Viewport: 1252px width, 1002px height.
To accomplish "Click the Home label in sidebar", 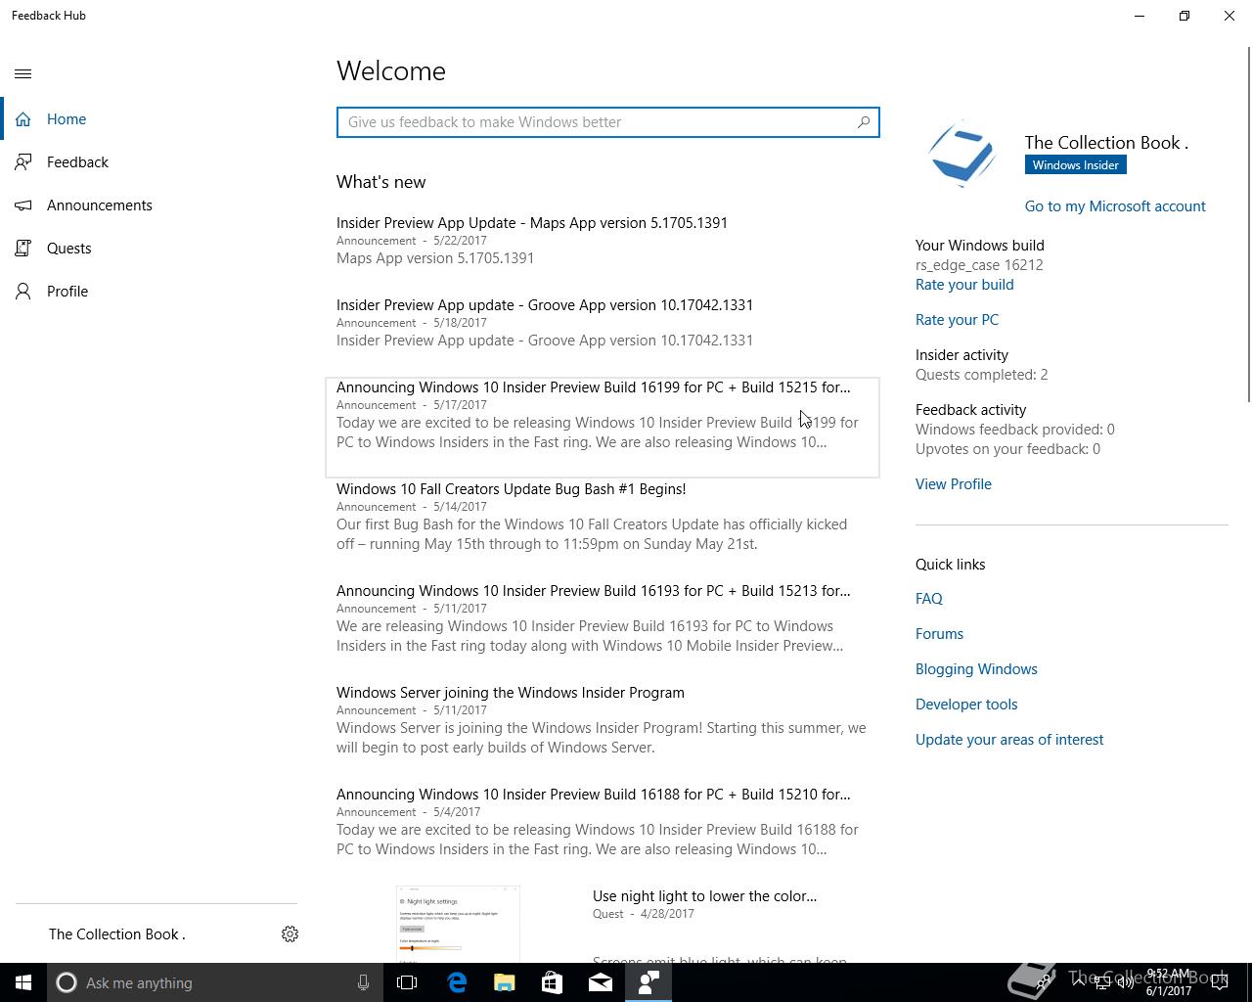I will (67, 119).
